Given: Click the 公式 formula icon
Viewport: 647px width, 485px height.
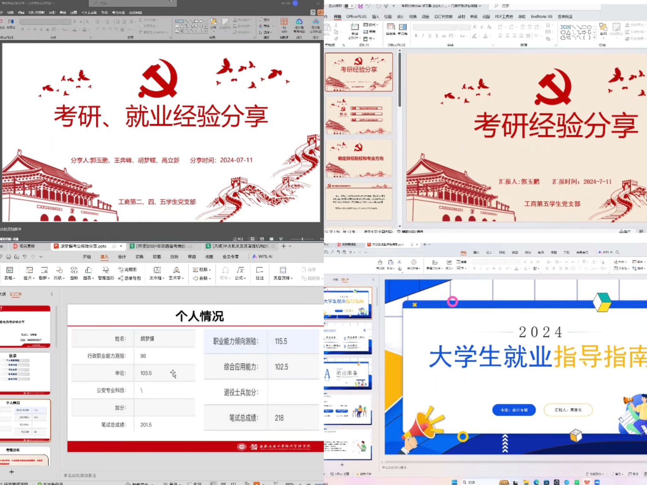Looking at the screenshot, I should [x=240, y=271].
